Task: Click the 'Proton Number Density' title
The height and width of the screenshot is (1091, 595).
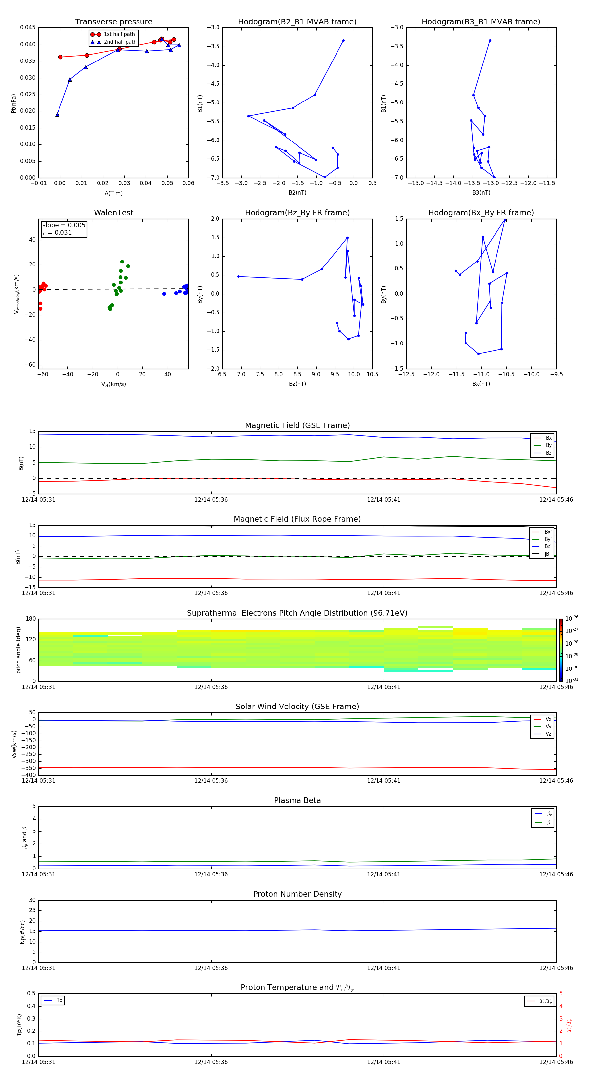Action: [x=297, y=894]
